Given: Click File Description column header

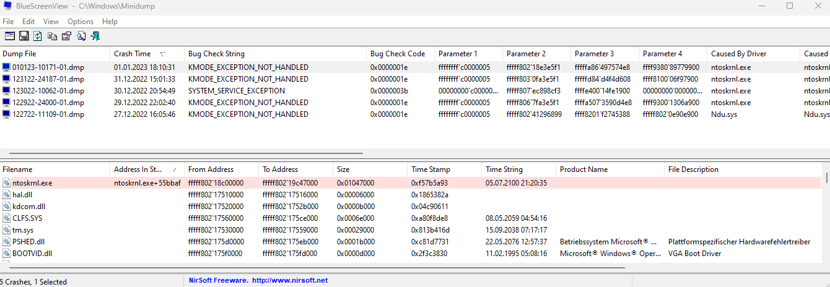Looking at the screenshot, I should 743,169.
